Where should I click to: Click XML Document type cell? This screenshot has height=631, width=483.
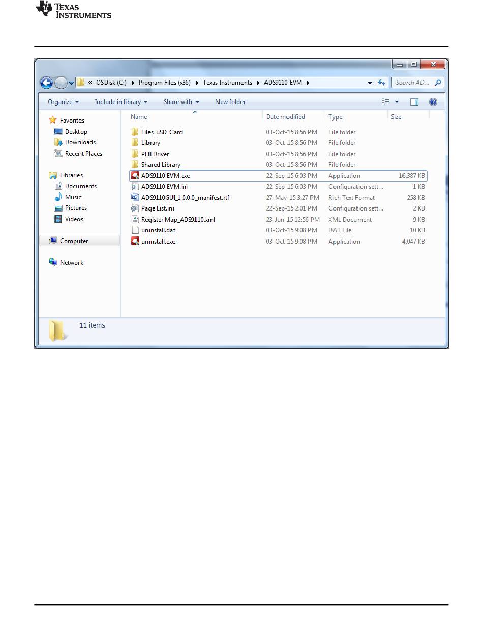pos(350,220)
